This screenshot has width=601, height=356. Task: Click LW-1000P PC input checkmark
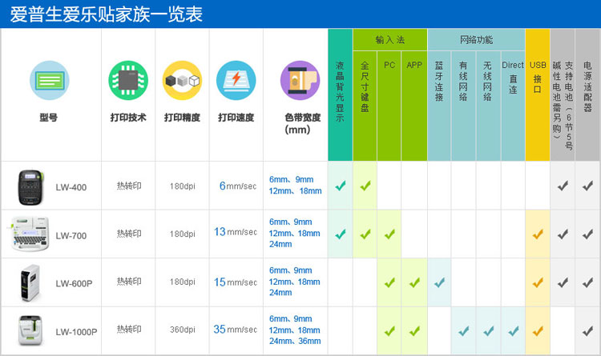coord(389,330)
